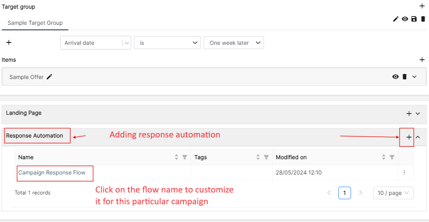Go to next page of records

360,193
